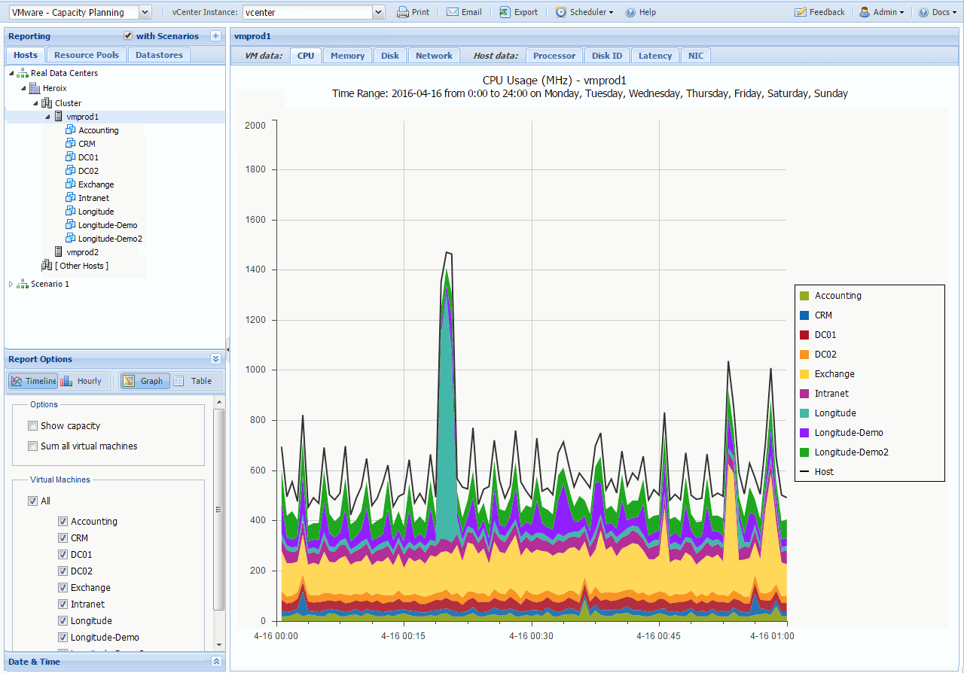Toggle the with Scenarios checkbox
This screenshot has width=964, height=673.
tap(128, 36)
